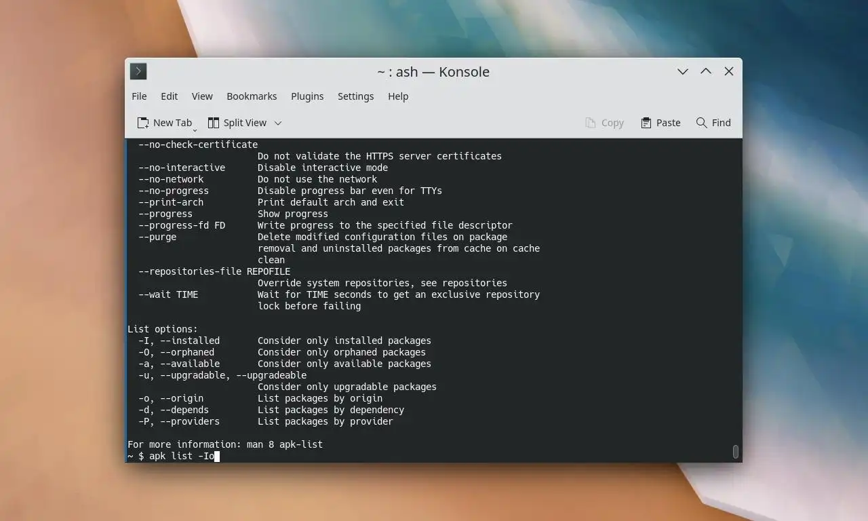Click the '-o, --origin' option text

171,398
